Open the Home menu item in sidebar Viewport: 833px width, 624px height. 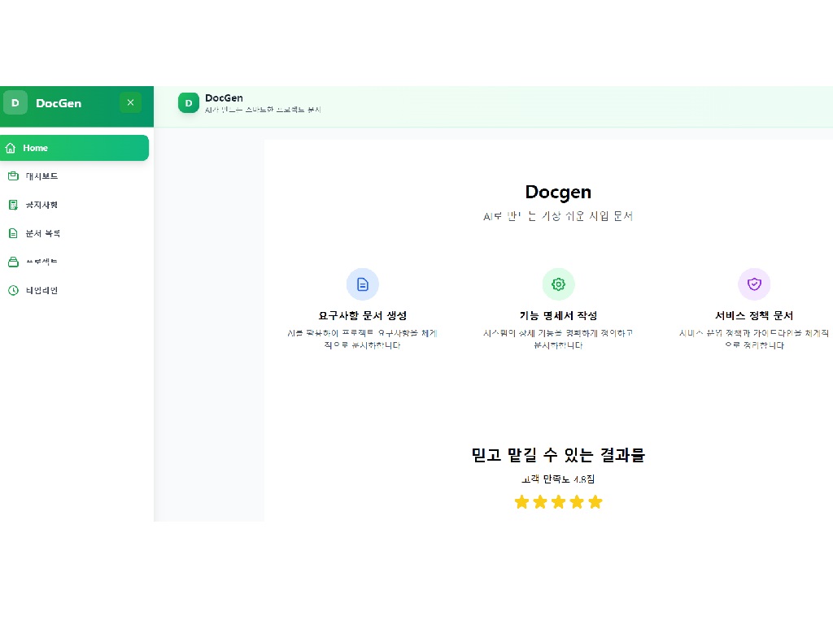click(x=73, y=148)
